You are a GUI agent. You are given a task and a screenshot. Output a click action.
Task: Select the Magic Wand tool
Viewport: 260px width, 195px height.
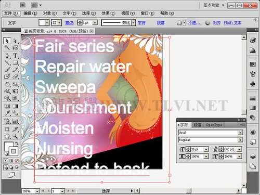point(7,48)
